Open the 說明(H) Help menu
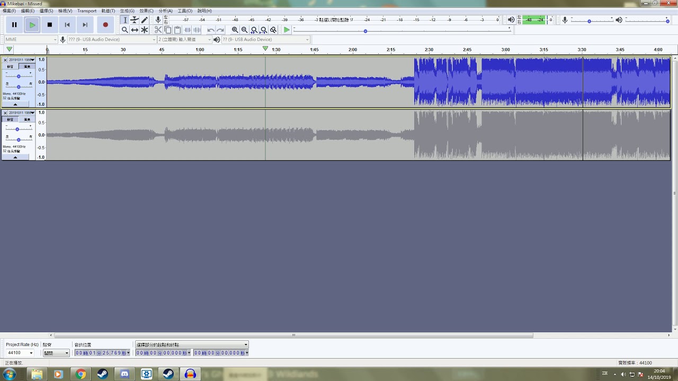 click(204, 11)
